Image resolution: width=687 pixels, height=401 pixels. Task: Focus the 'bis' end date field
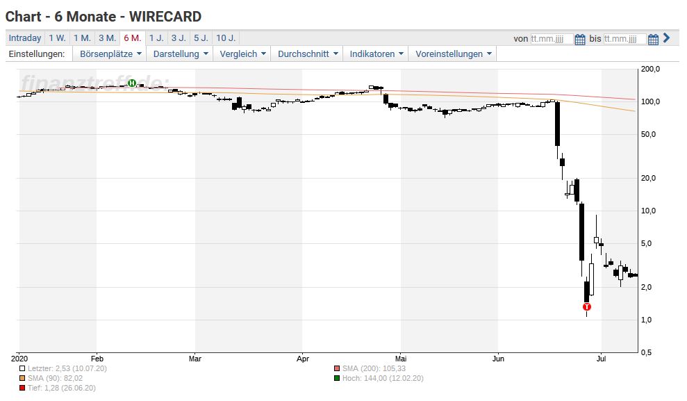click(x=624, y=39)
